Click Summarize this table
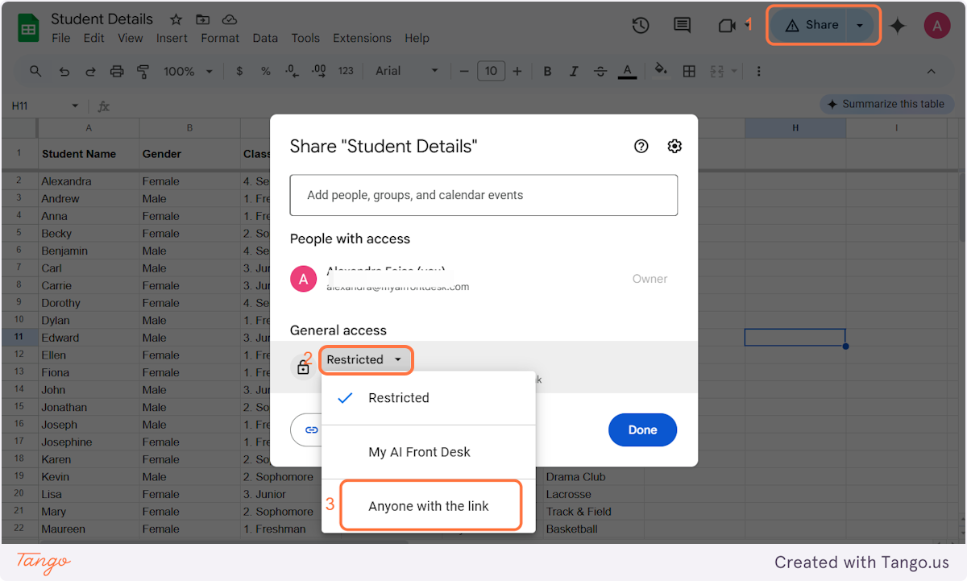 pos(886,104)
